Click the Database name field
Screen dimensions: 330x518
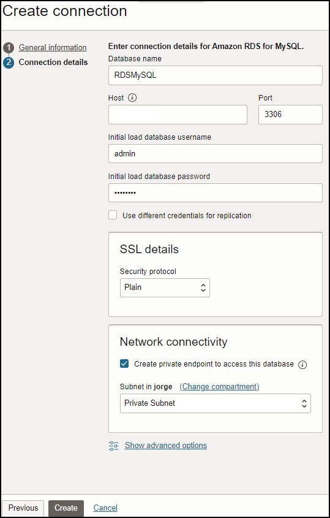(x=215, y=75)
